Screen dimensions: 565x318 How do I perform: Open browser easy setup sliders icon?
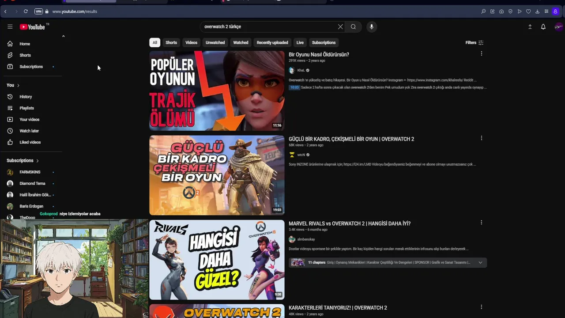[546, 11]
